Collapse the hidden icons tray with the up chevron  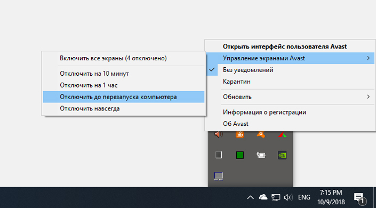250,197
